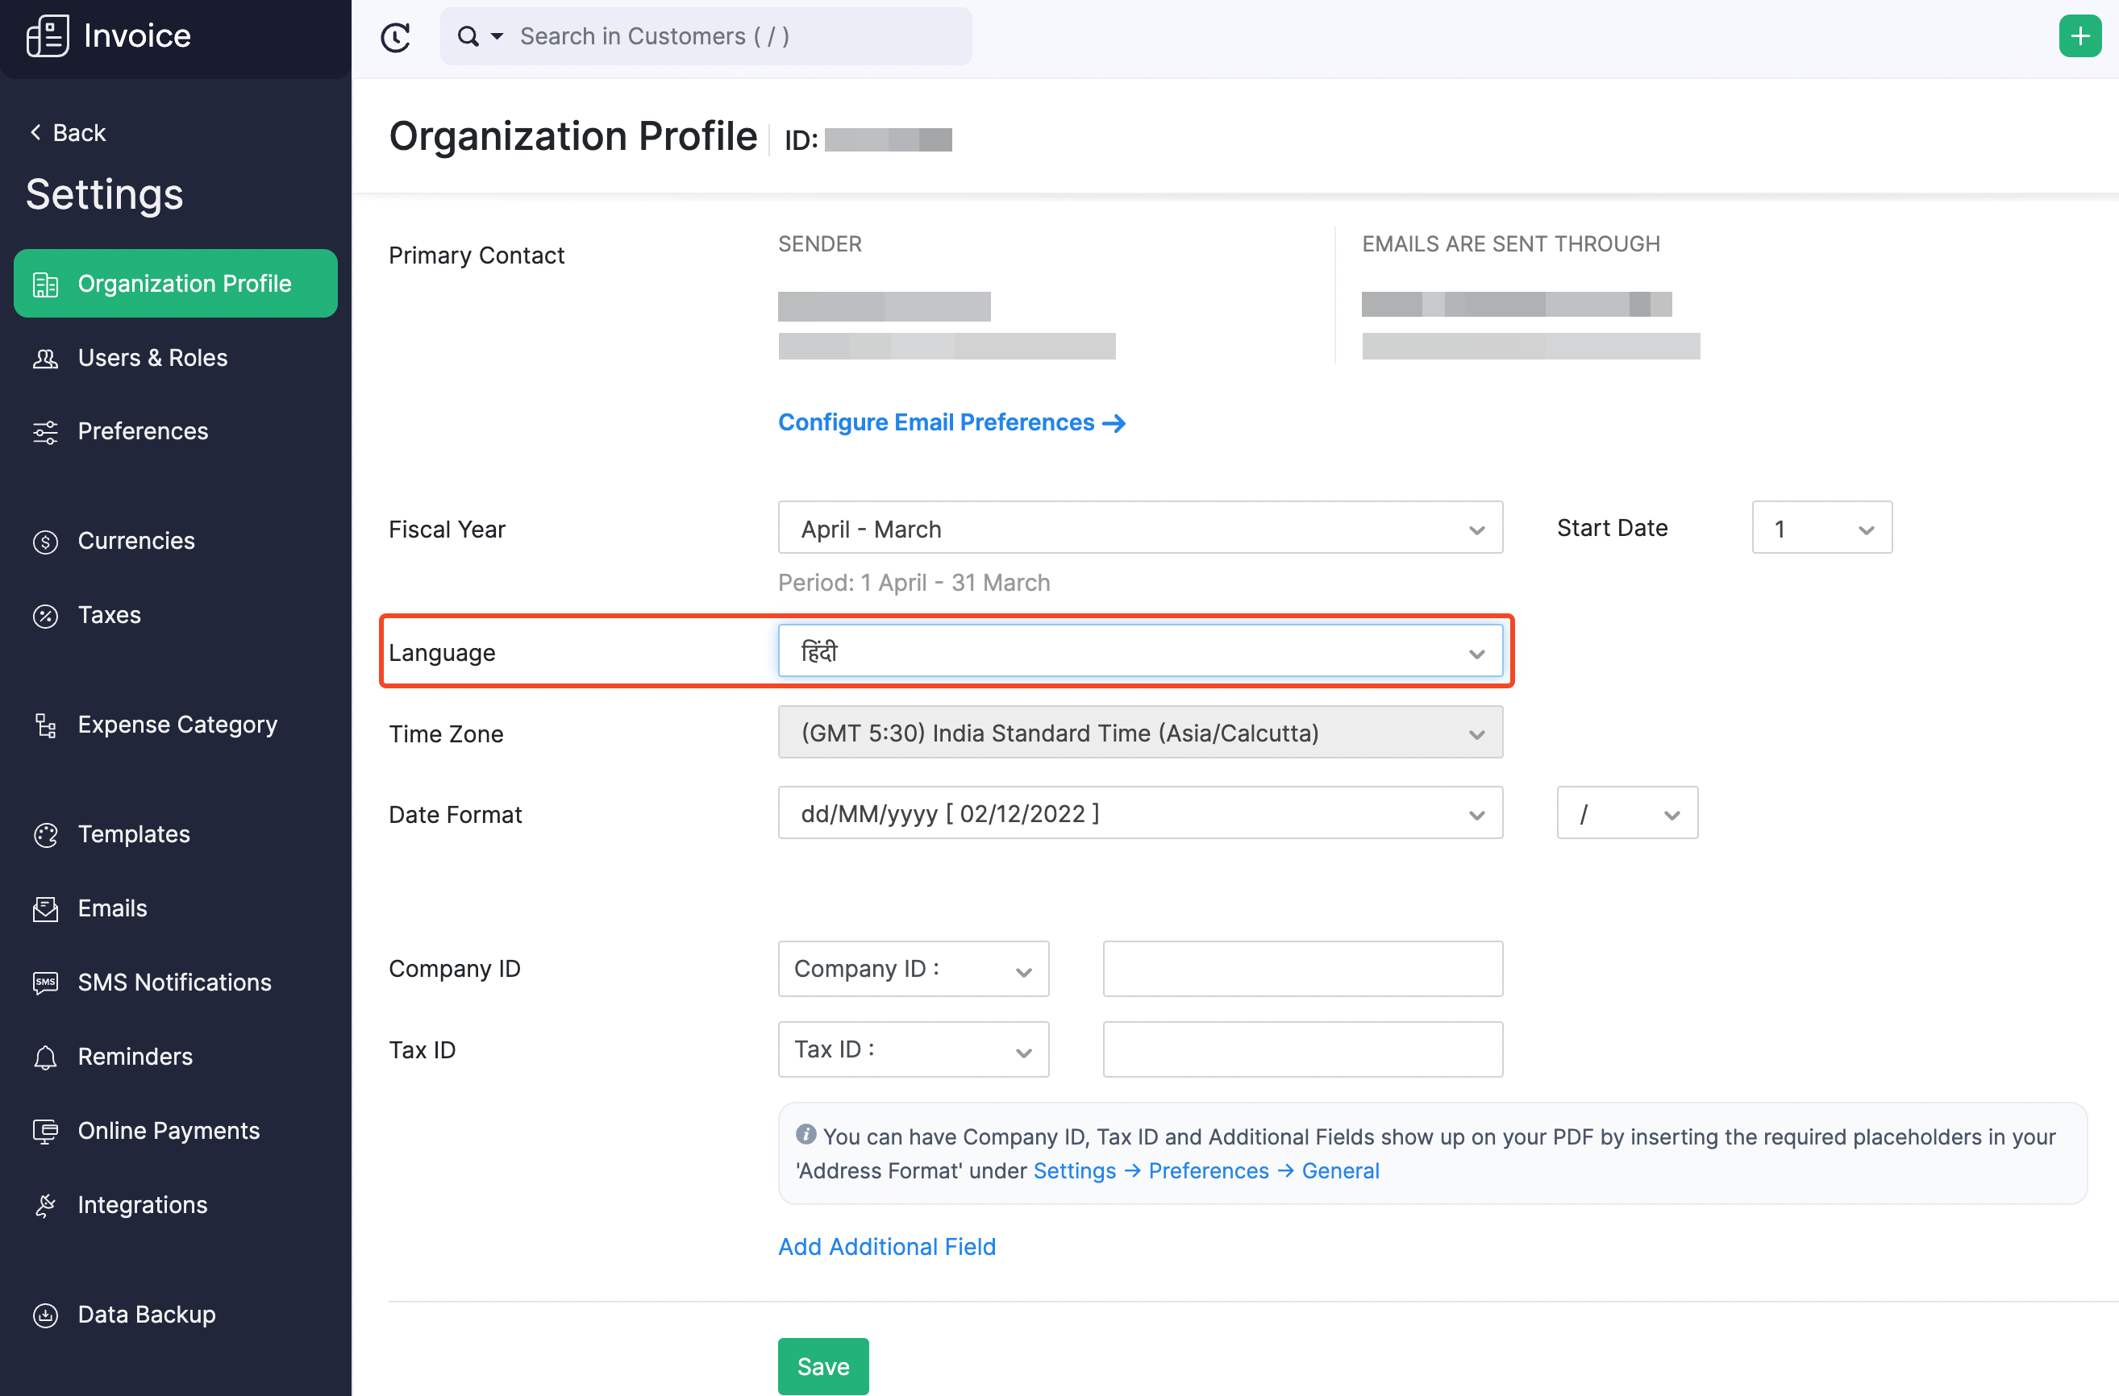Click the recent activity clock icon
Image resolution: width=2119 pixels, height=1396 pixels.
394,36
